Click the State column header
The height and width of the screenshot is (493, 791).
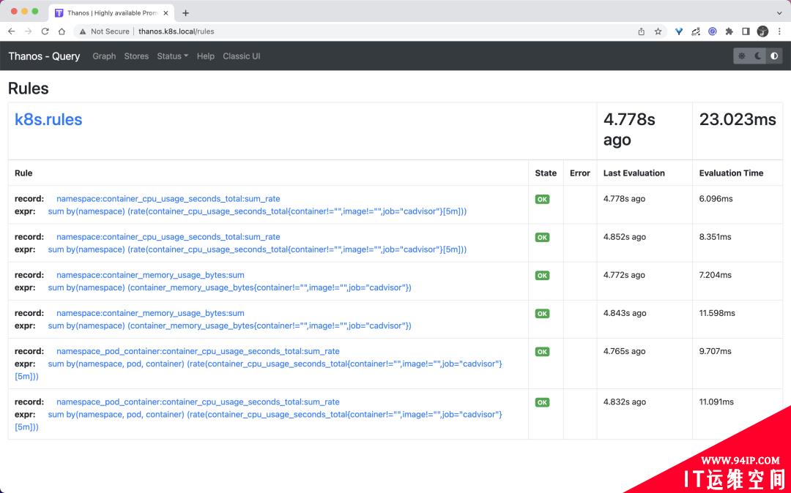tap(546, 173)
